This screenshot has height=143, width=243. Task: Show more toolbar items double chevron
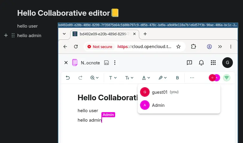tap(220, 47)
